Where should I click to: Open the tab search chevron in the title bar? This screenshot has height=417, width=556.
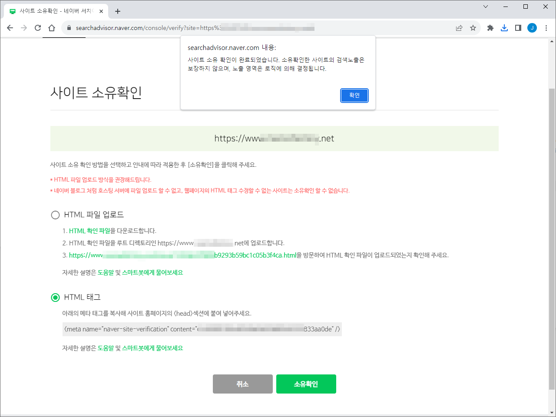486,7
